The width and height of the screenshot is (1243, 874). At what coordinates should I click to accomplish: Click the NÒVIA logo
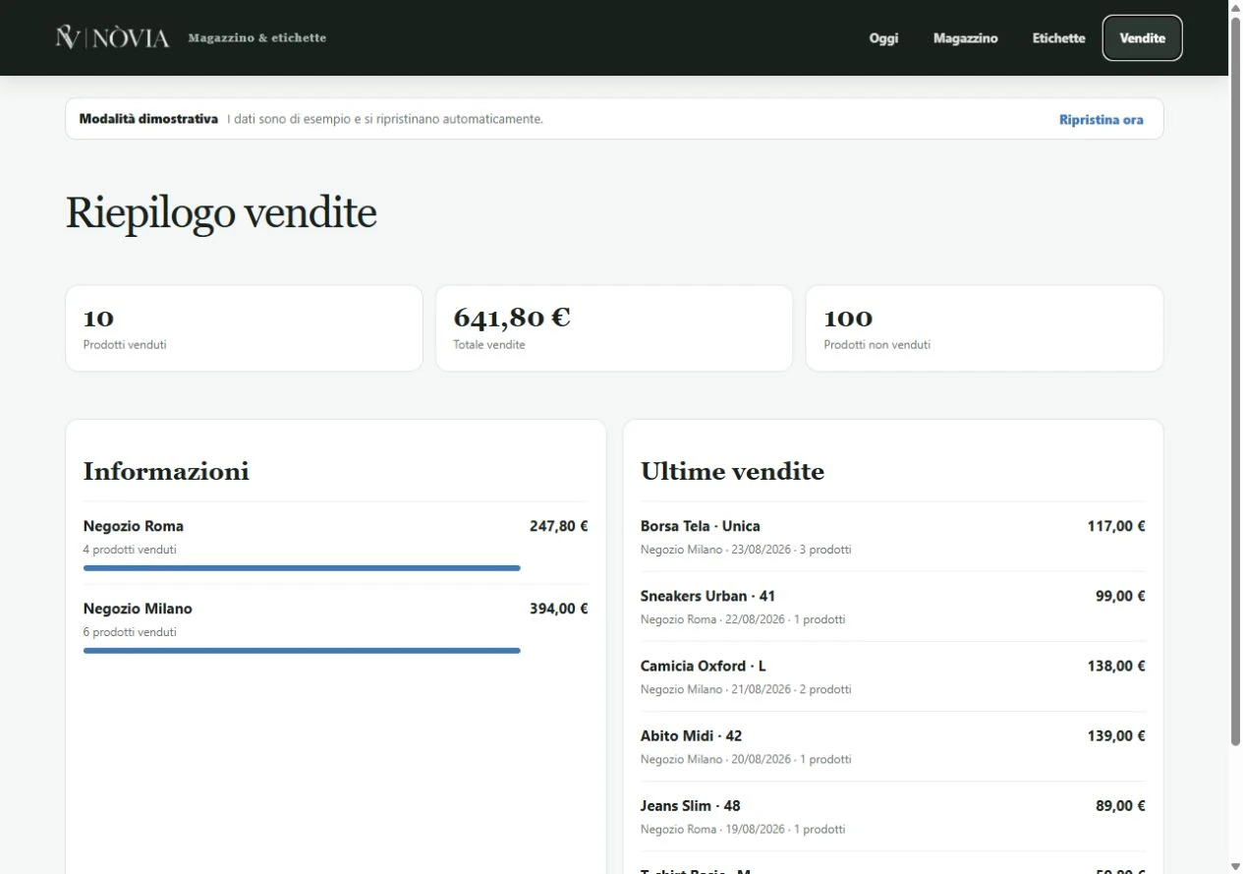(x=112, y=38)
